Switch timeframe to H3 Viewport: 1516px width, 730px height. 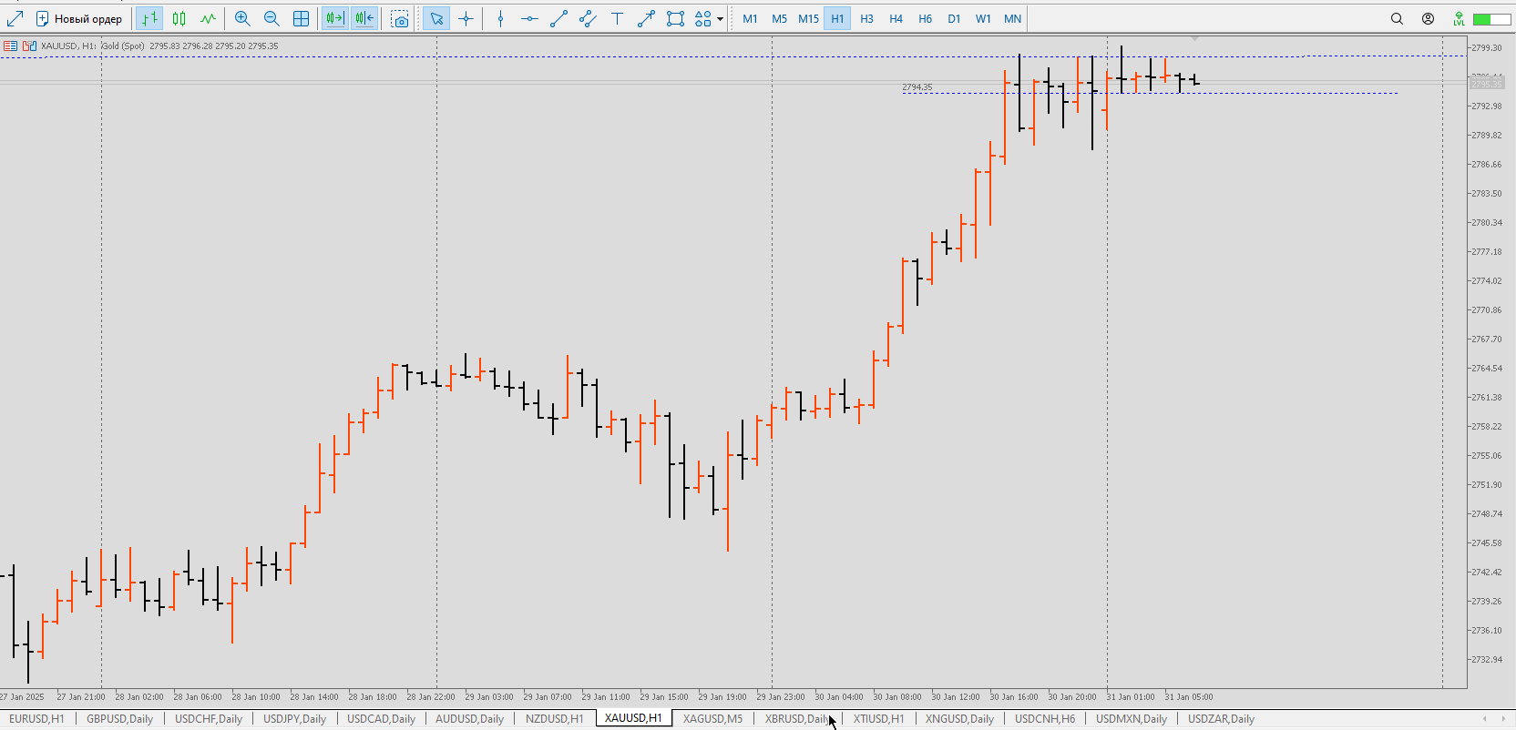click(866, 18)
